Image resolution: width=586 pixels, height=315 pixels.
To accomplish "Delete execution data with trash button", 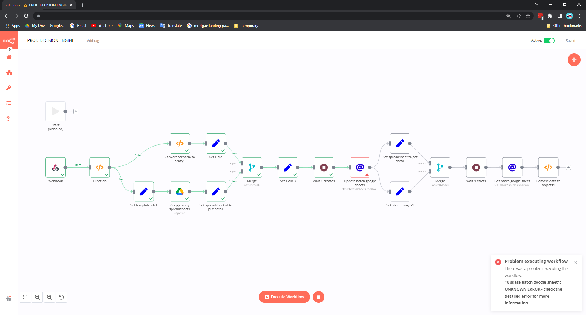I will click(x=318, y=297).
